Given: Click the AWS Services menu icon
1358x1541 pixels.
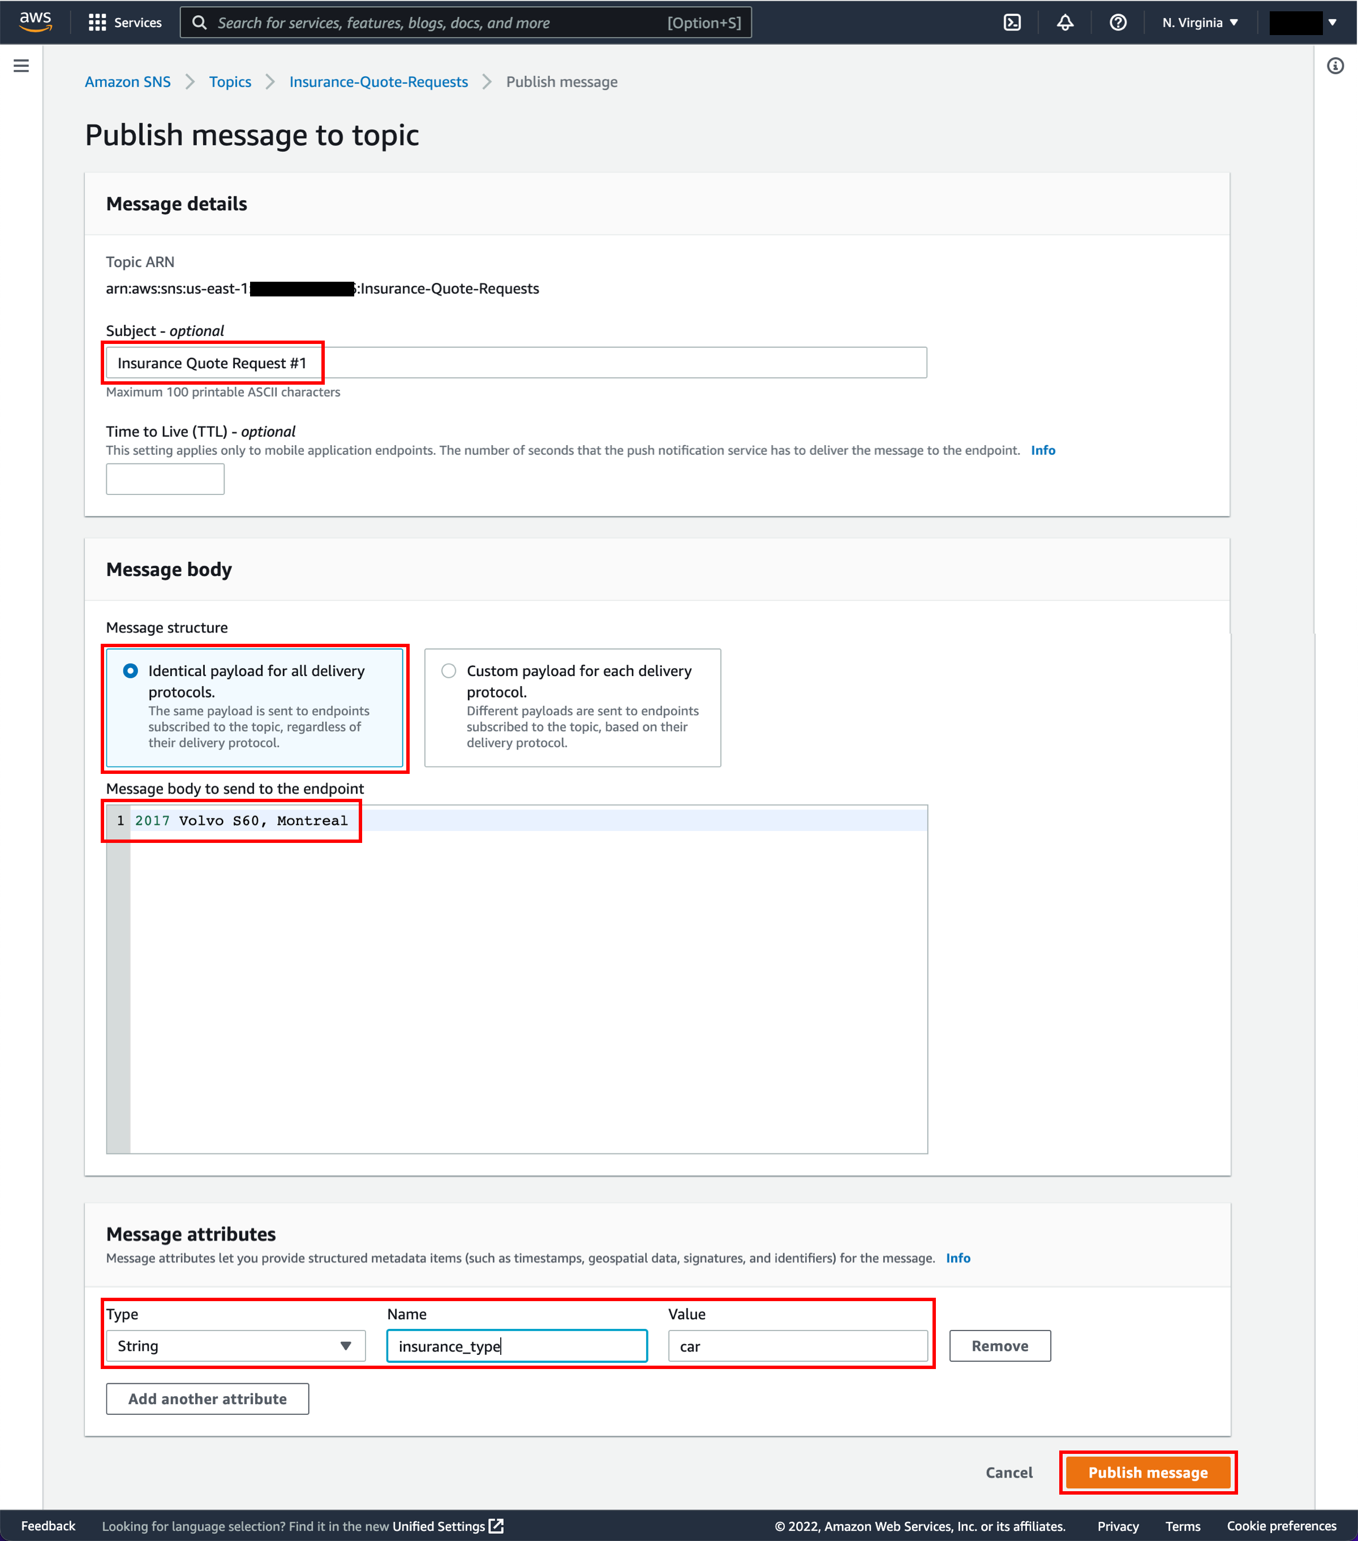Looking at the screenshot, I should pyautogui.click(x=98, y=22).
